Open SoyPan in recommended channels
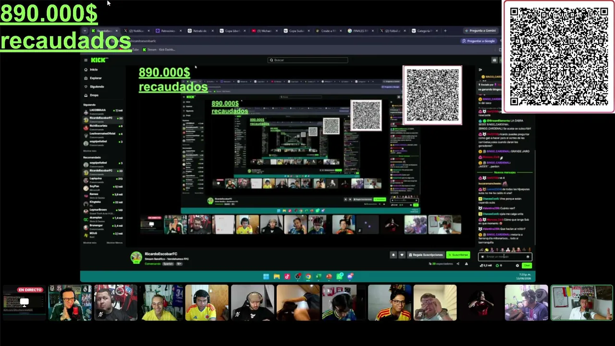Screen dimensions: 615x346 tap(103, 187)
